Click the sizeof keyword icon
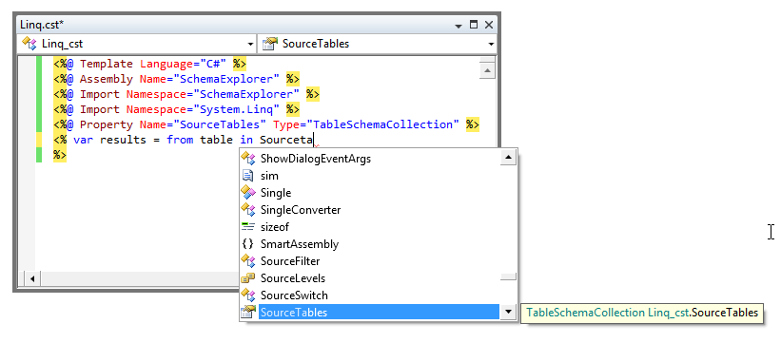Screen dimensions: 781x343 [247, 226]
